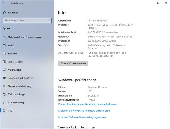Click the System heading in the sidebar
The height and width of the screenshot is (129, 170).
pyautogui.click(x=7, y=28)
